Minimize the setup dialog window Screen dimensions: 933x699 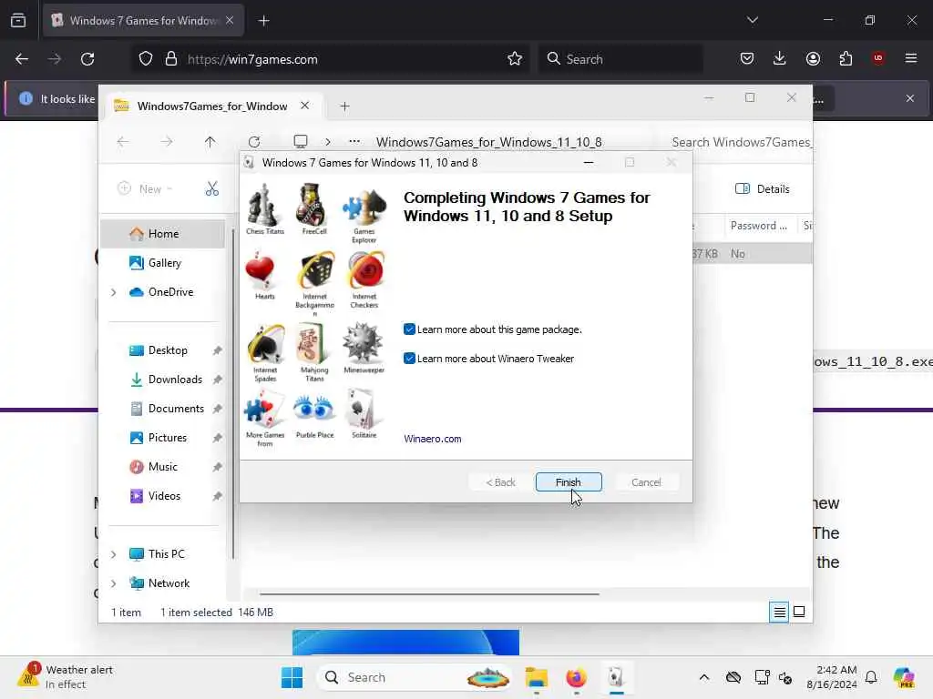click(589, 162)
